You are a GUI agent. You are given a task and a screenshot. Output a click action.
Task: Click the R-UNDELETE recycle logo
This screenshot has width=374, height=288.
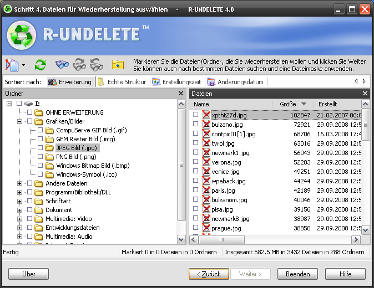point(22,35)
